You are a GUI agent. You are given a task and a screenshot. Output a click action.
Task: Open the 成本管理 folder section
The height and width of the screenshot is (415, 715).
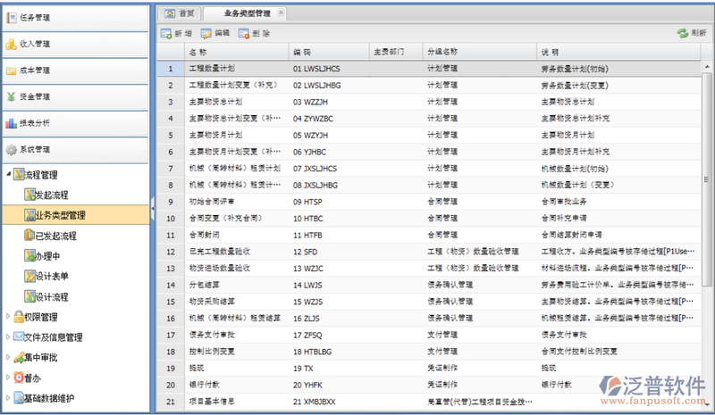(36, 70)
